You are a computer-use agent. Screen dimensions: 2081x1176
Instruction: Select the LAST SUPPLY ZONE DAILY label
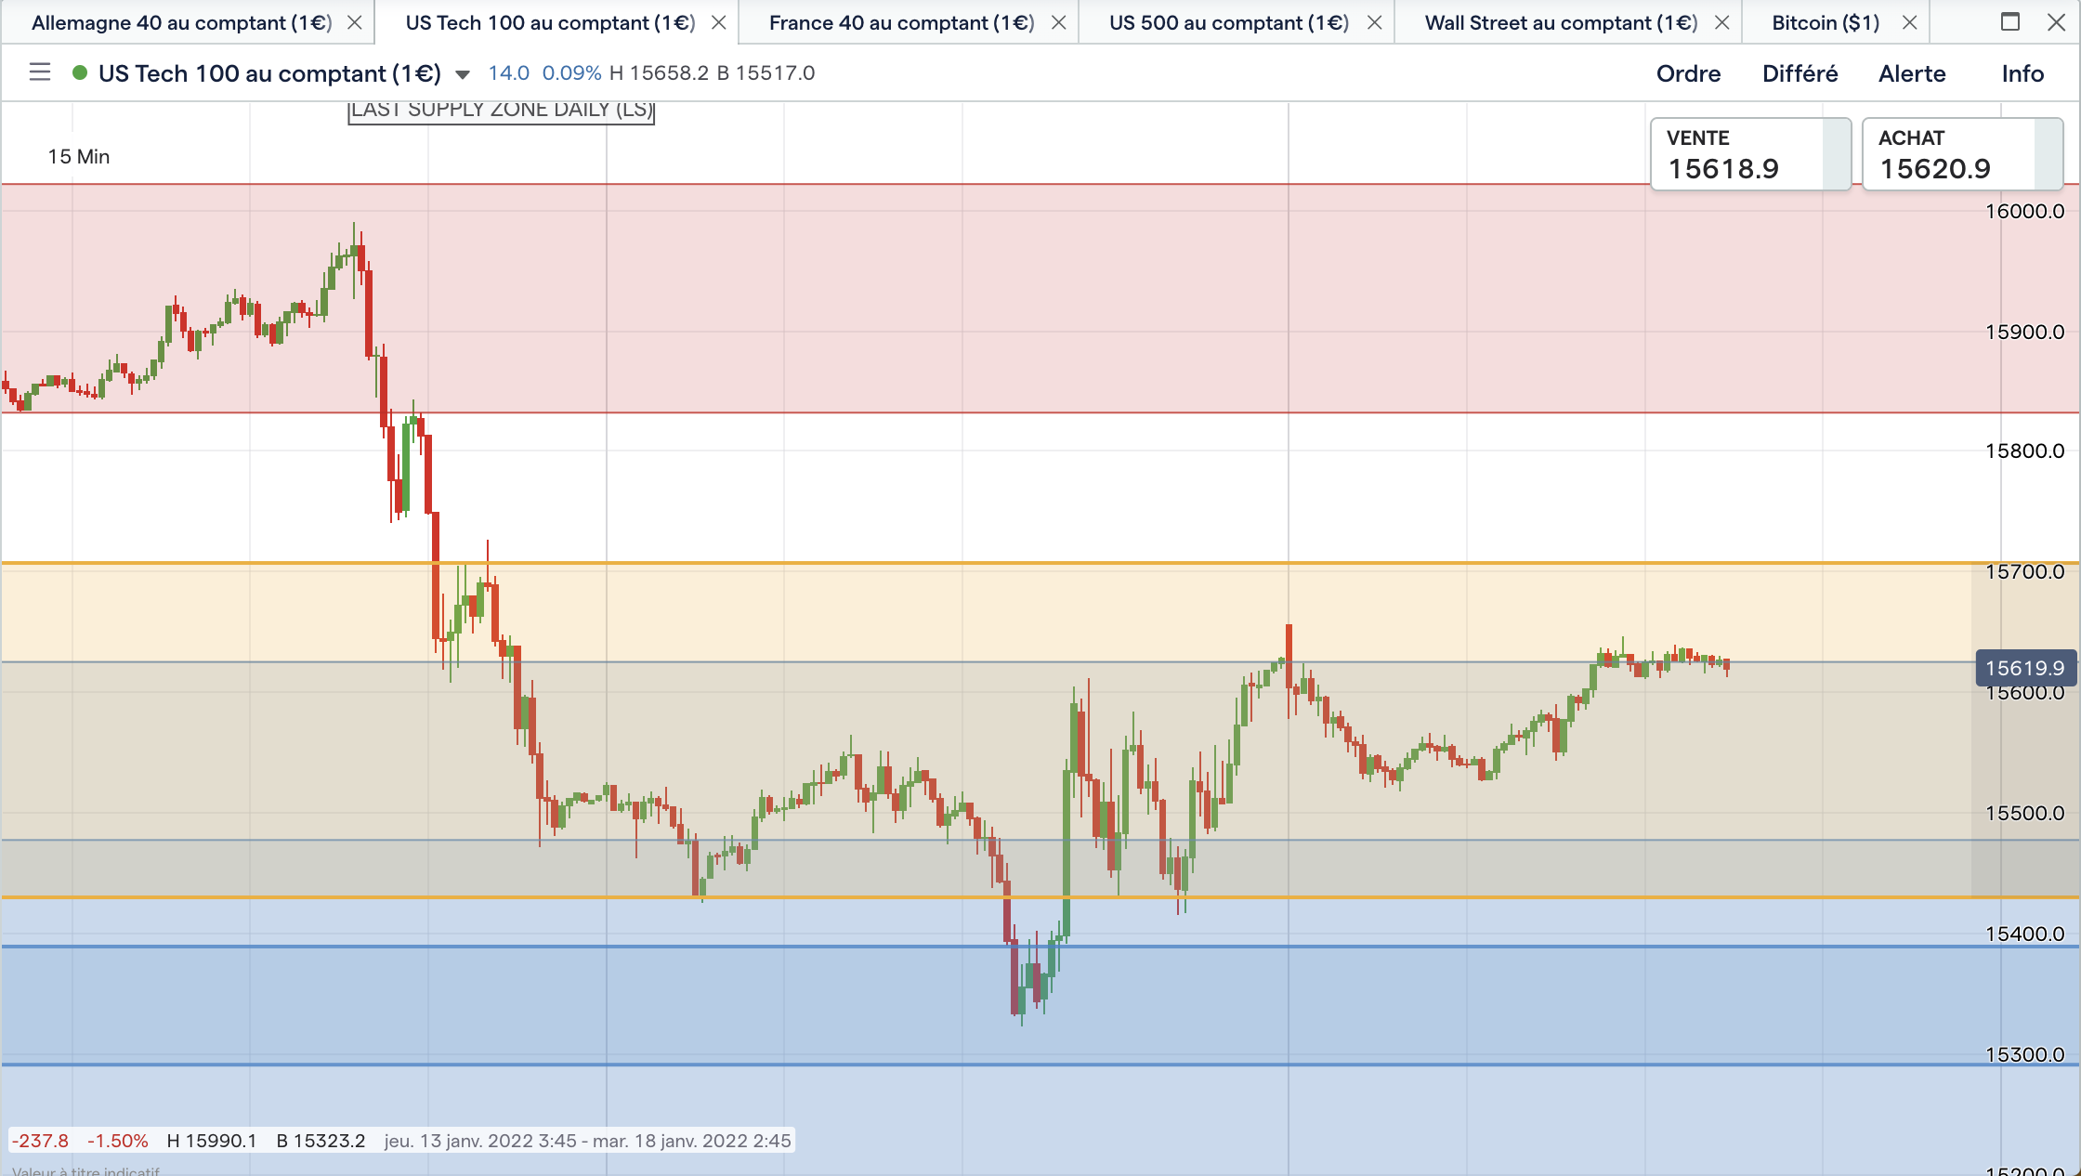click(502, 111)
